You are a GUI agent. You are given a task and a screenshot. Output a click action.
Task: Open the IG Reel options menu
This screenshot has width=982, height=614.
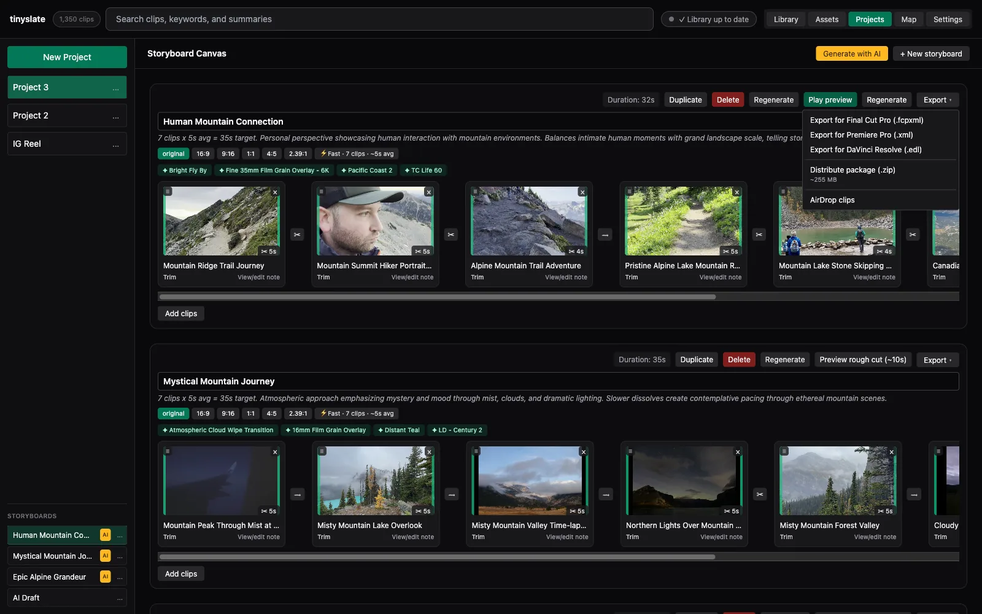click(115, 145)
